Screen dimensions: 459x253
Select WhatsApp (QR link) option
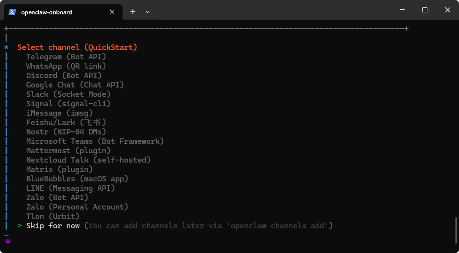click(66, 66)
